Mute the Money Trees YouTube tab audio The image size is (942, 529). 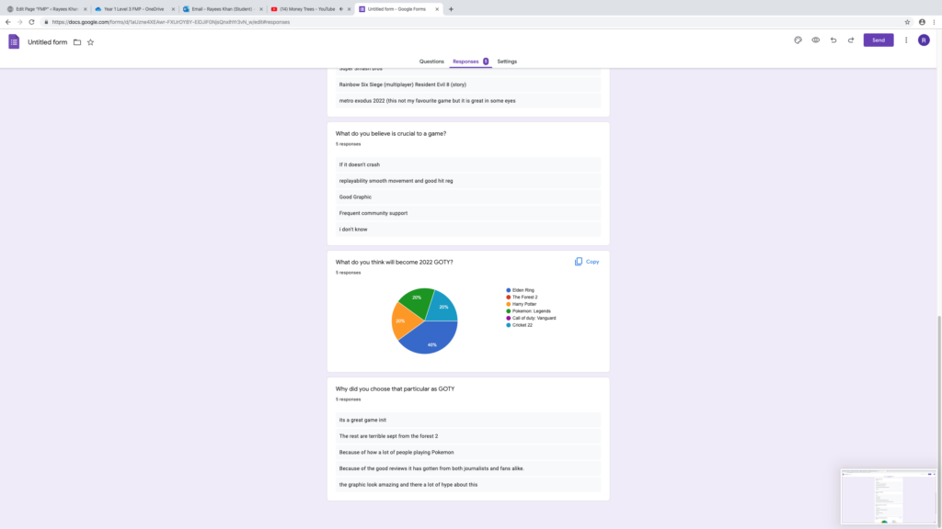pyautogui.click(x=341, y=9)
